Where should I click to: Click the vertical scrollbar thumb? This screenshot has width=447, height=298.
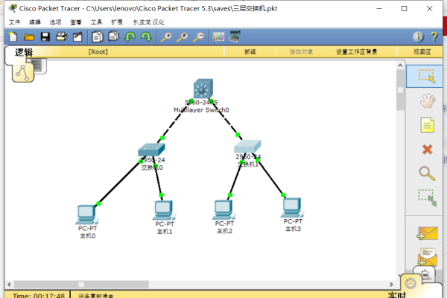click(400, 90)
